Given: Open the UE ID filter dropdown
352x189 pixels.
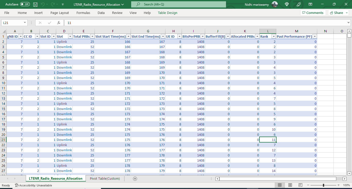Looking at the screenshot, I should [x=179, y=36].
